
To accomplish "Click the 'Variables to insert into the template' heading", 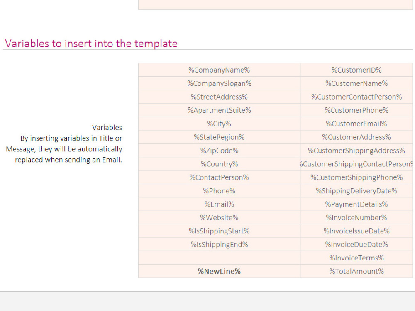I will [91, 44].
